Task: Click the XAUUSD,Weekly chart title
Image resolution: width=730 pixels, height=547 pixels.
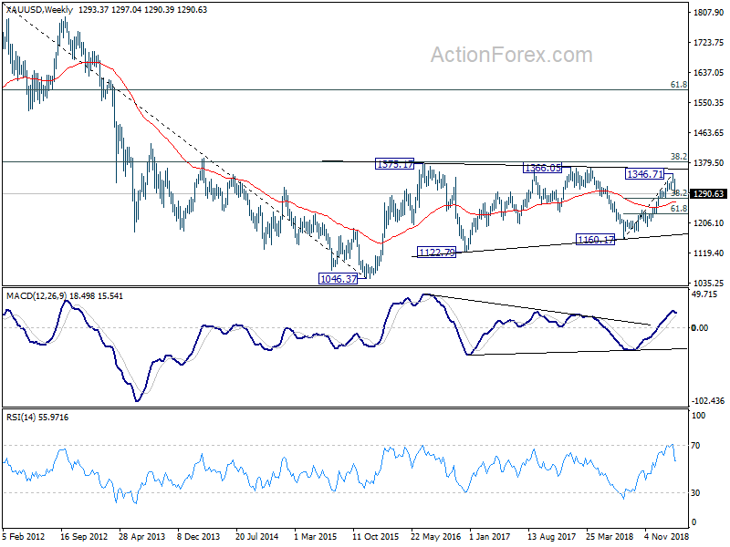Action: tap(39, 10)
